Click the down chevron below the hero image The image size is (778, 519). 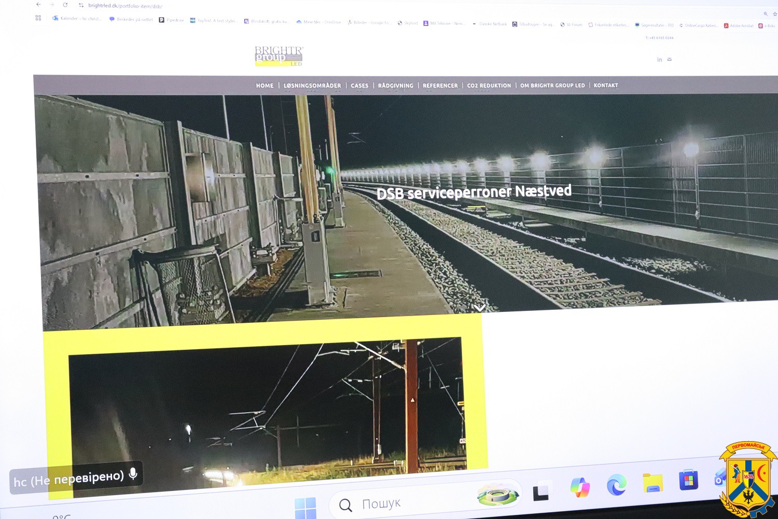[x=480, y=307]
